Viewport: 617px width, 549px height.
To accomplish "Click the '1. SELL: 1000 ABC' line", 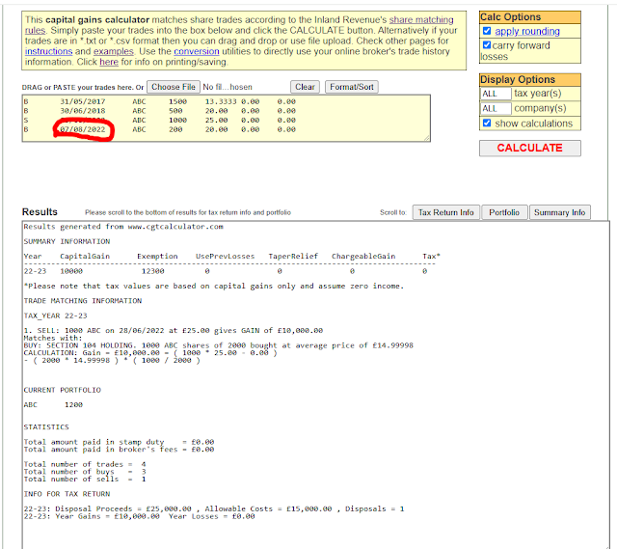I will [174, 330].
